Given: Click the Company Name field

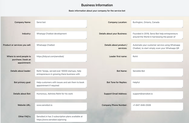Looking at the screenshot, I should coord(60,24).
